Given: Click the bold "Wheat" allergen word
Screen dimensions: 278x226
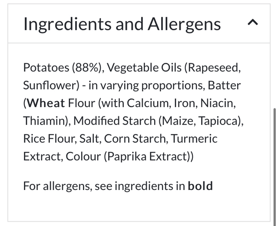Looking at the screenshot, I should (46, 103).
